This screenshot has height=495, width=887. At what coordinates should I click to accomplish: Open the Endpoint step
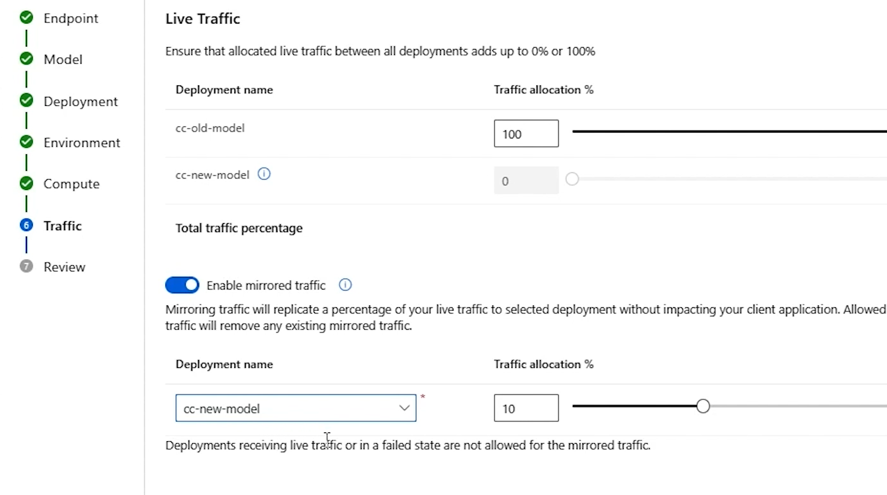(71, 18)
